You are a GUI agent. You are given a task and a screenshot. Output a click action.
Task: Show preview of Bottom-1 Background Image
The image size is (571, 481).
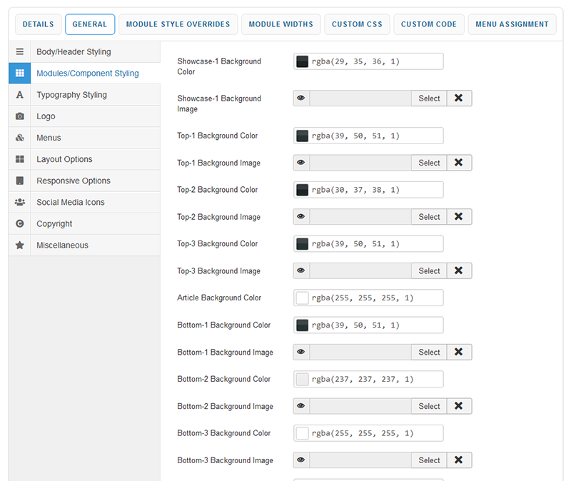301,352
